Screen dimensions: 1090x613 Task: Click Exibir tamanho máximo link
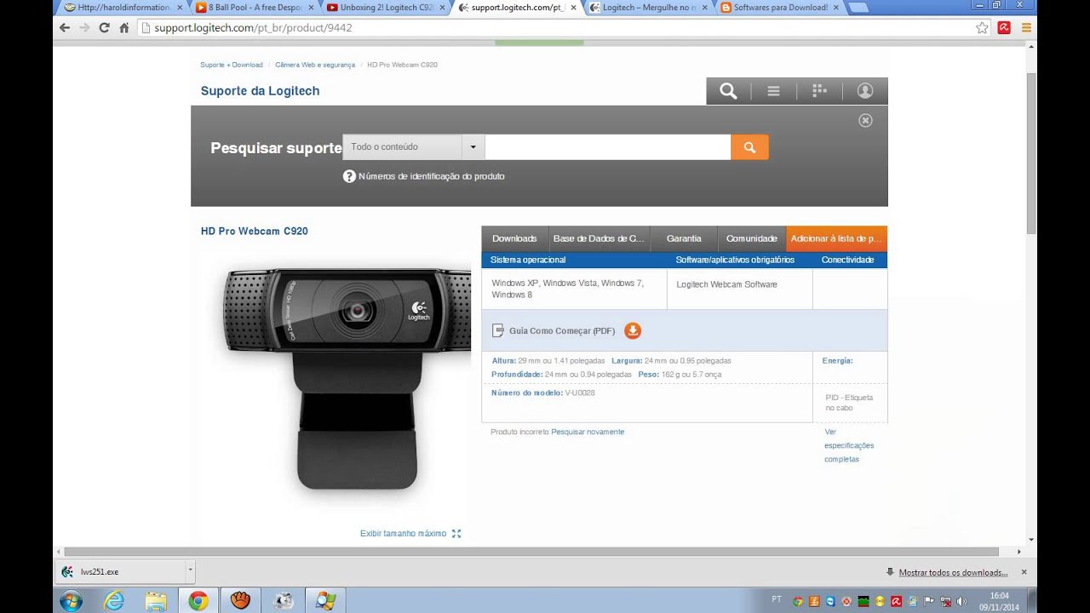click(x=403, y=534)
